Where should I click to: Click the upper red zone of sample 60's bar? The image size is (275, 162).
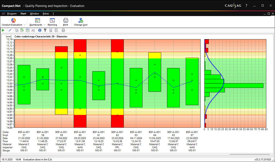click(x=80, y=46)
